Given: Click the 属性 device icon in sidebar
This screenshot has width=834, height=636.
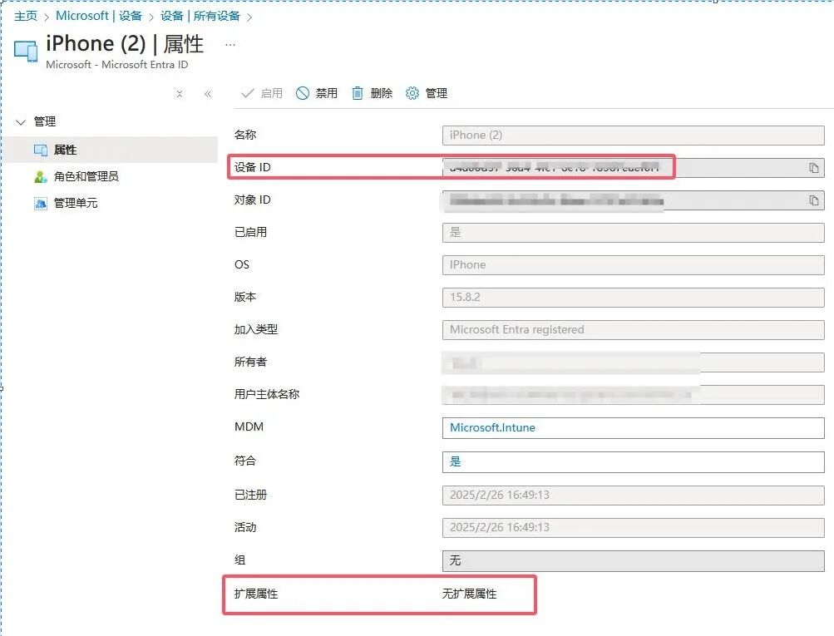Looking at the screenshot, I should 41,150.
